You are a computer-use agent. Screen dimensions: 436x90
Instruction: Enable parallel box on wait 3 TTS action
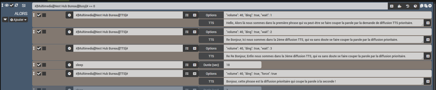pyautogui.click(x=44, y=48)
